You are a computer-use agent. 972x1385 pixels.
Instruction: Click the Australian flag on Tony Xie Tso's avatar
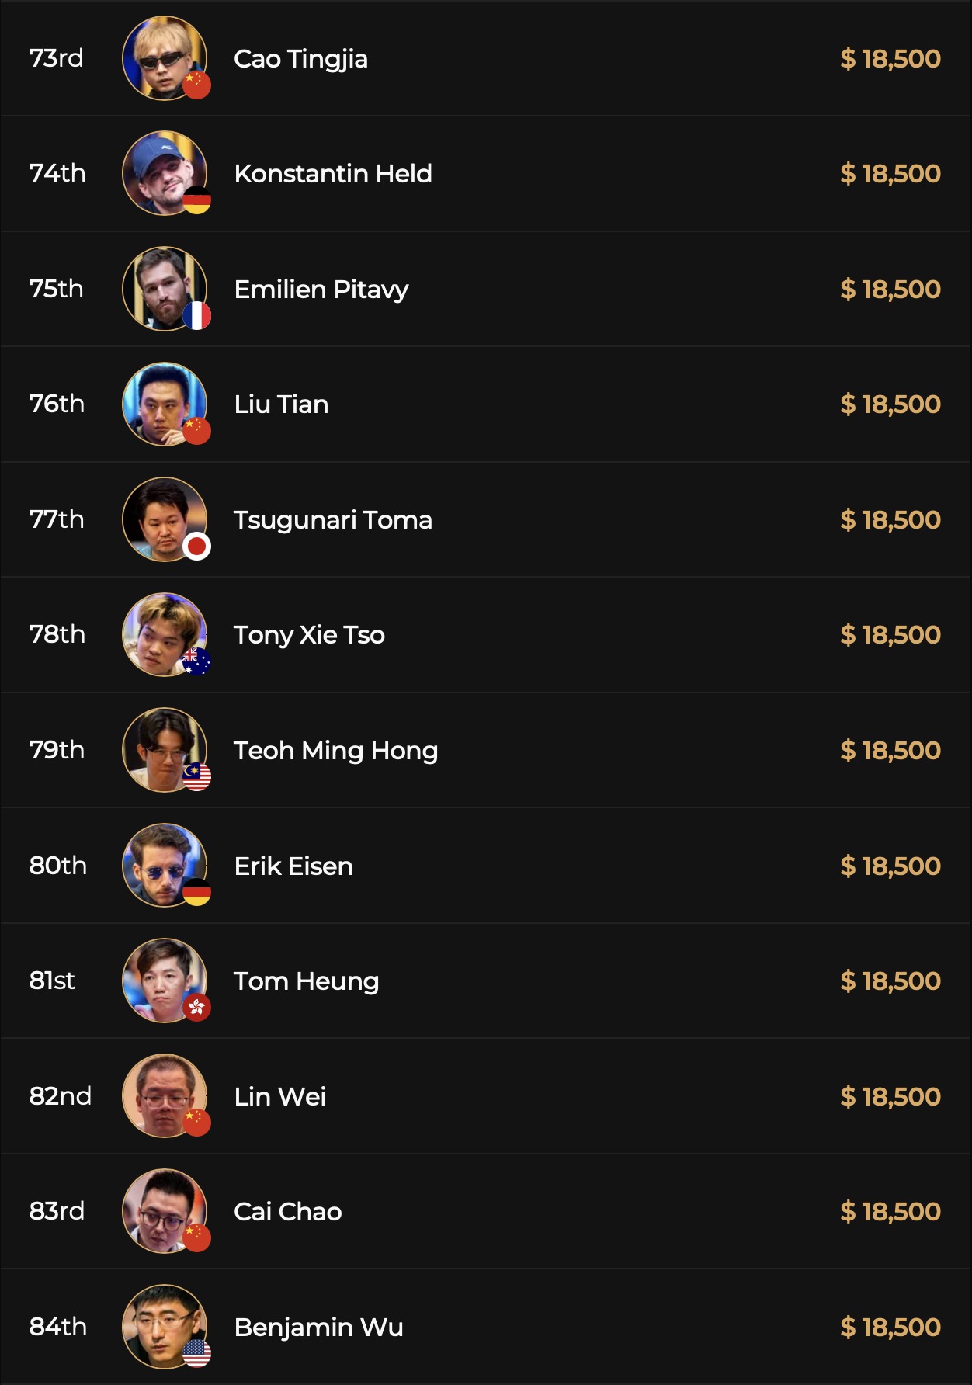point(197,661)
